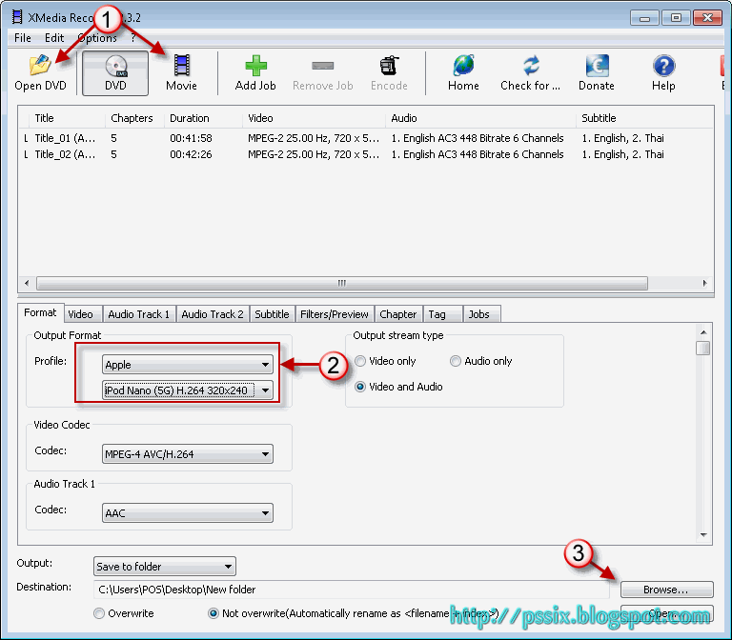The image size is (732, 640).
Task: Open the Options menu
Action: 97,38
